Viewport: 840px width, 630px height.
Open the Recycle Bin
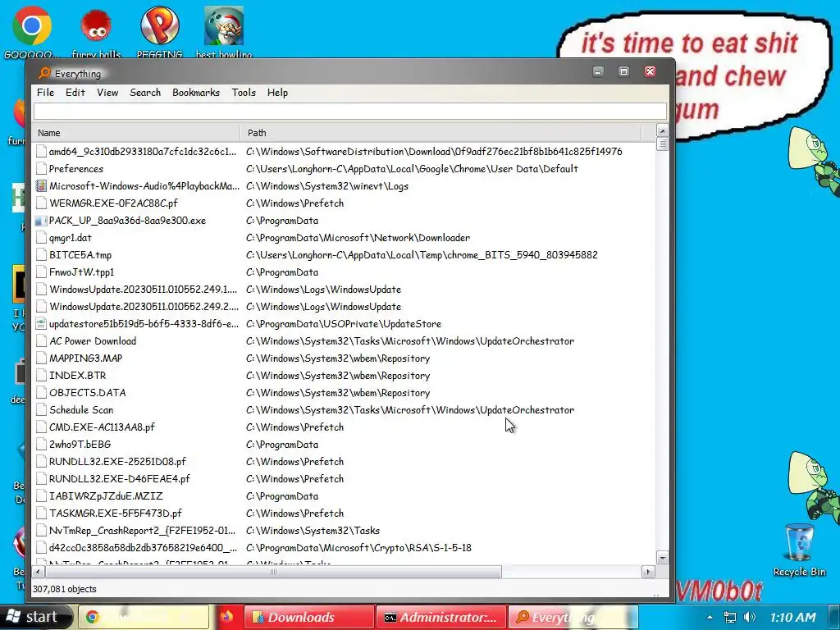(799, 549)
